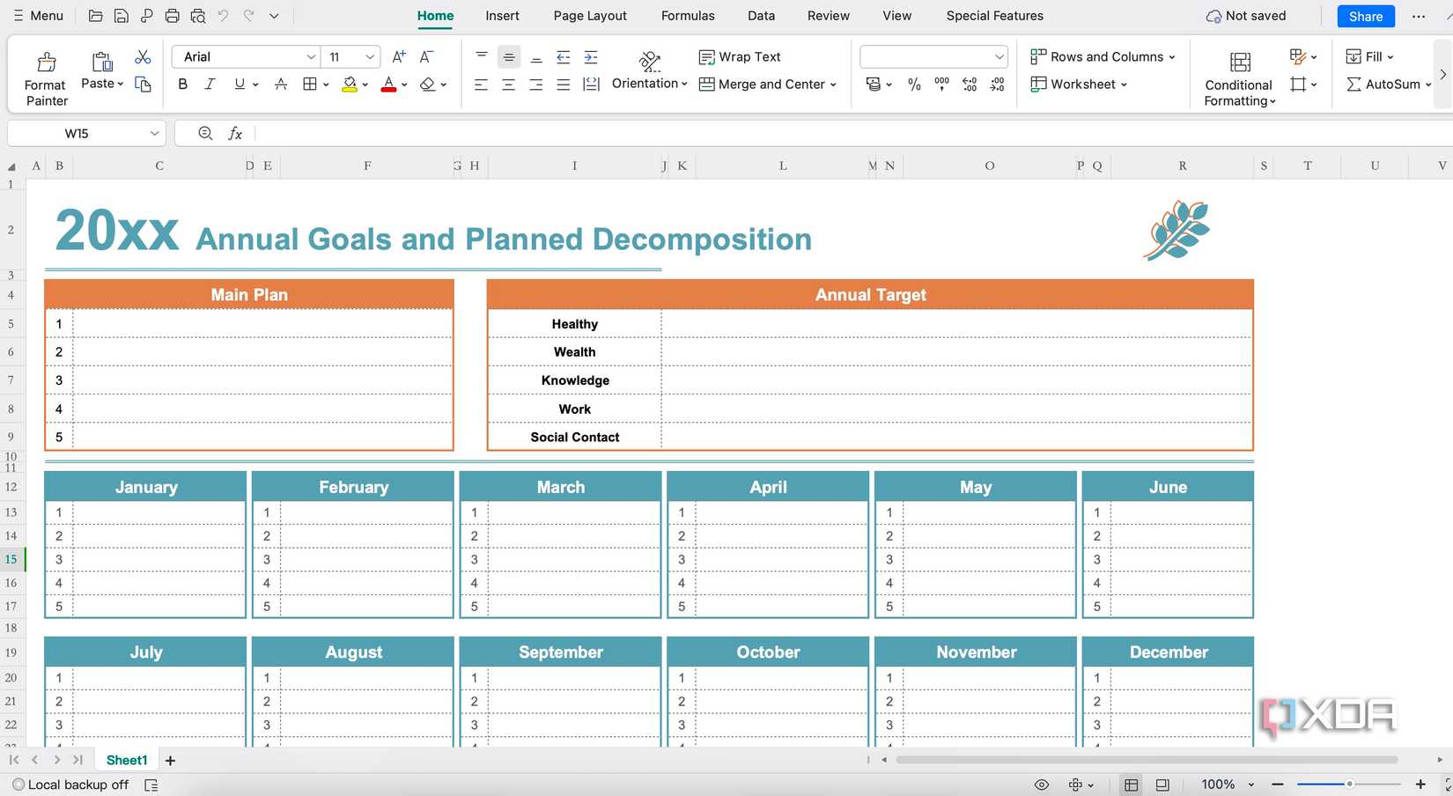
Task: Open the Arial font family dropdown
Action: pos(310,56)
